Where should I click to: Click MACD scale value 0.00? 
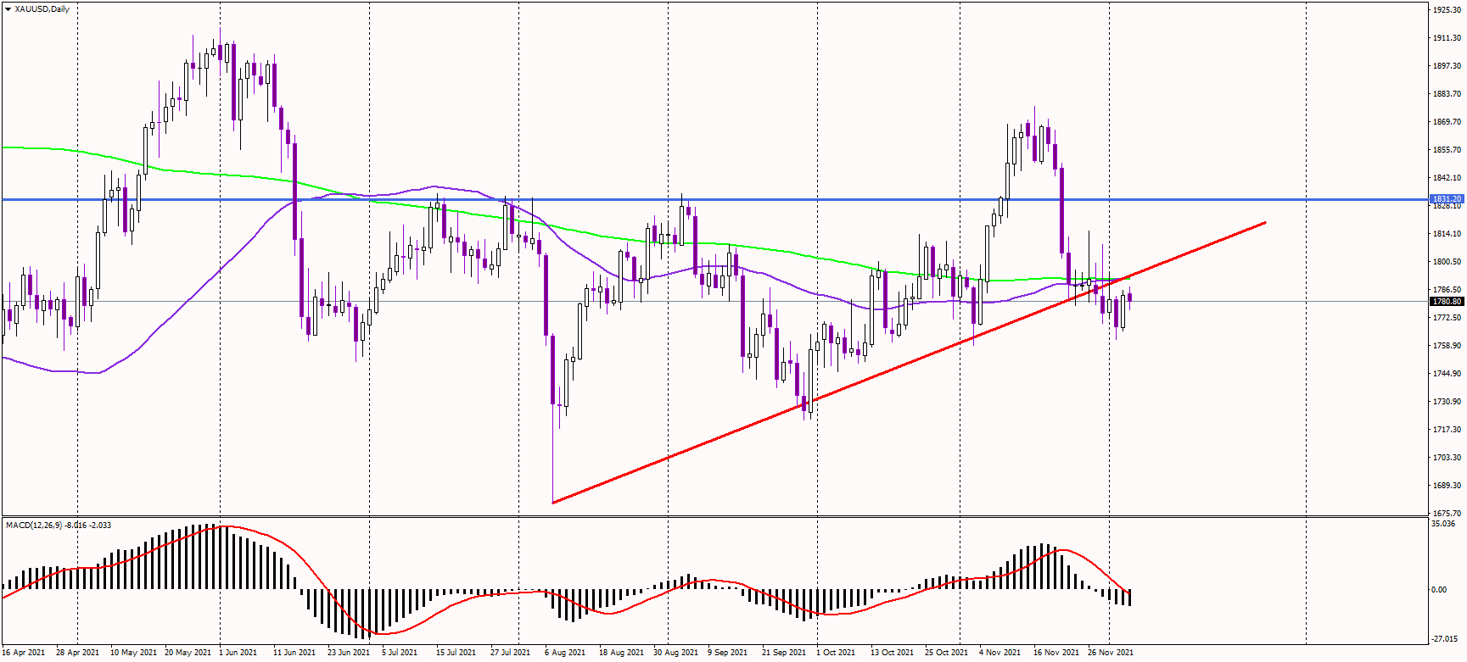(x=1440, y=590)
